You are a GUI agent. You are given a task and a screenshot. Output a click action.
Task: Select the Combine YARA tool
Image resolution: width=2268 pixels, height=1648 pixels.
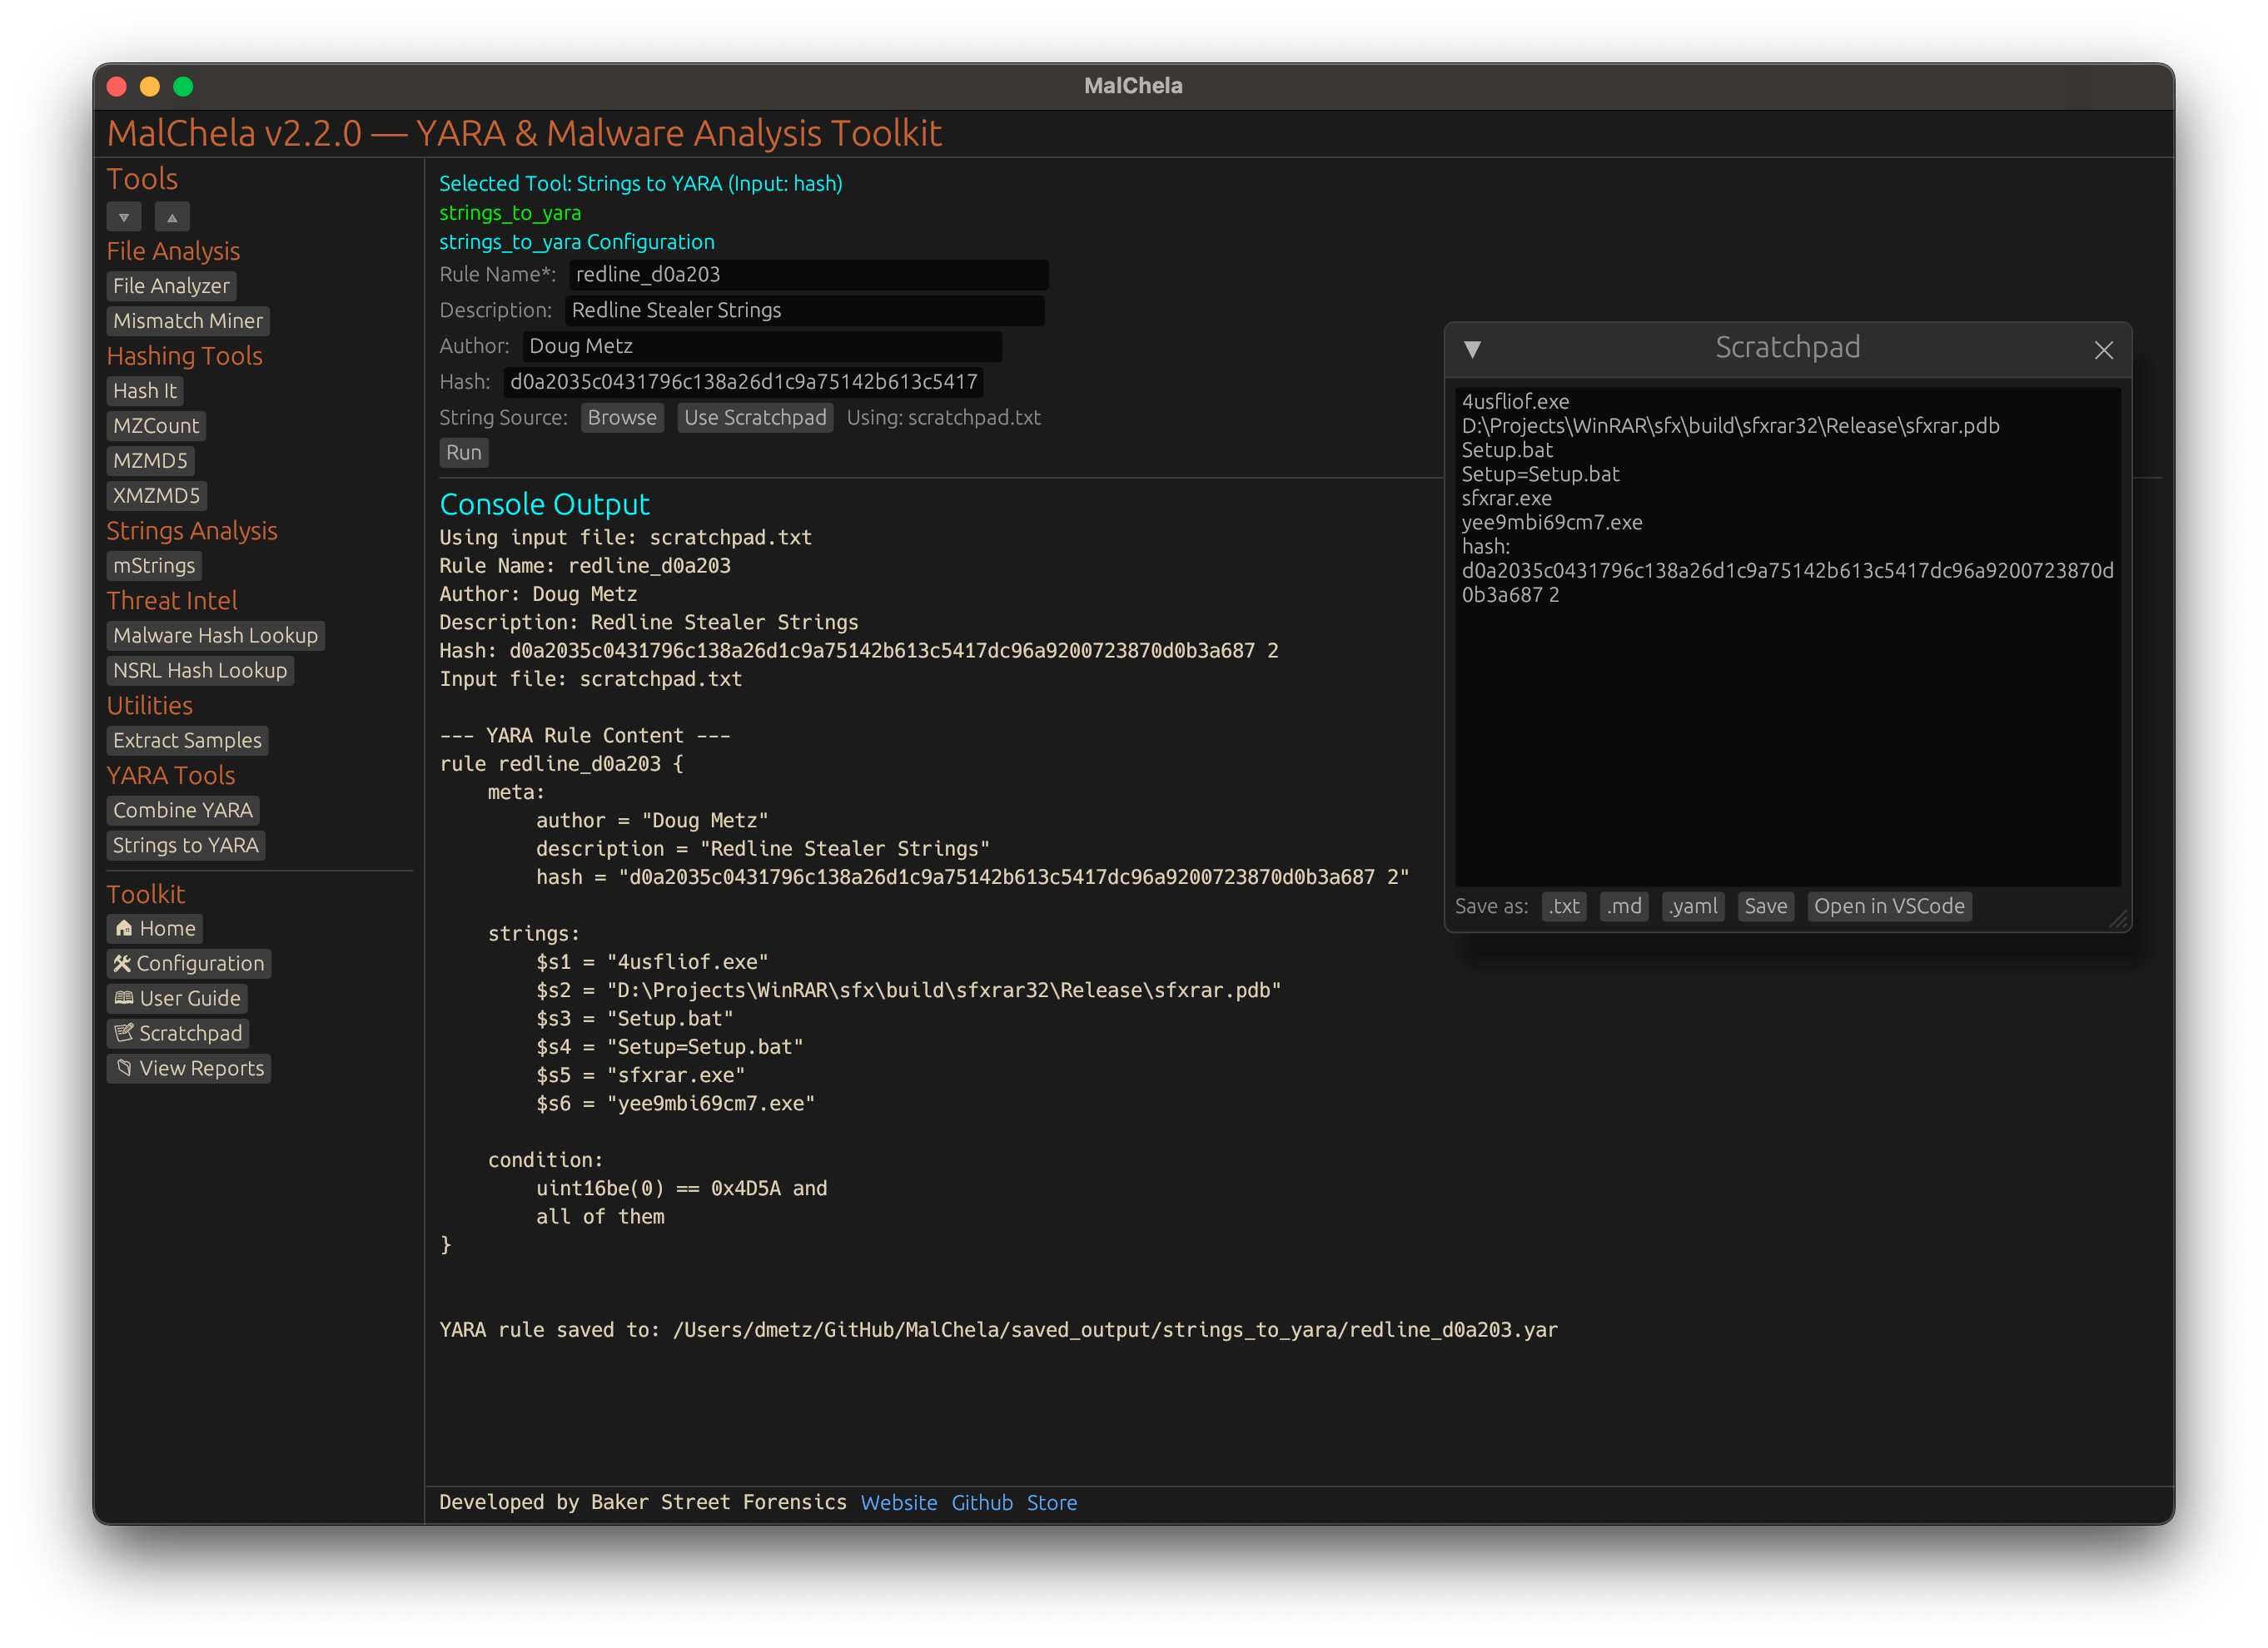click(183, 811)
